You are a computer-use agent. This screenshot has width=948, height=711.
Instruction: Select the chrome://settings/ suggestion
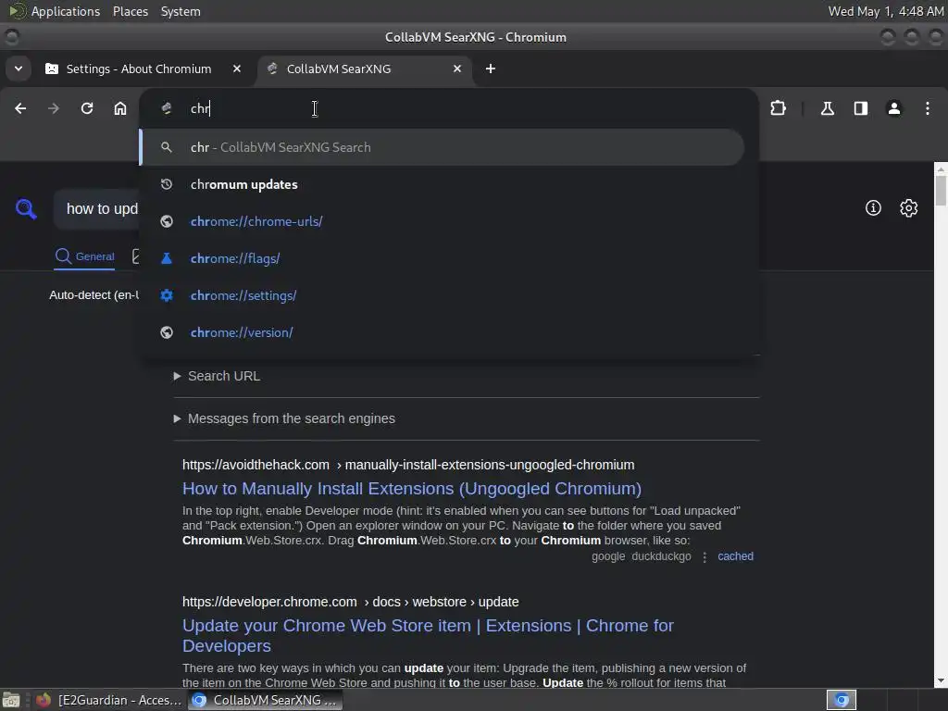[x=442, y=295]
